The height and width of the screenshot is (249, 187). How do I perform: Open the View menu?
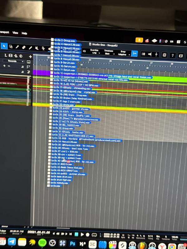click(x=15, y=33)
